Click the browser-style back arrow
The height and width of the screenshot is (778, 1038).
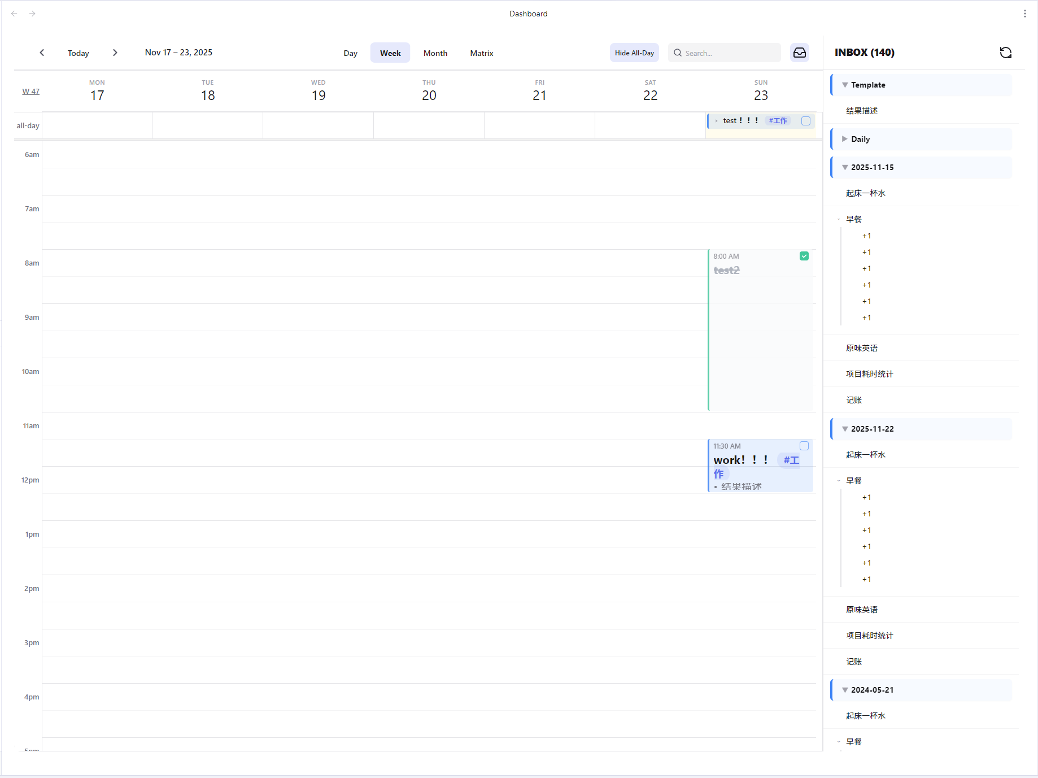(x=14, y=13)
